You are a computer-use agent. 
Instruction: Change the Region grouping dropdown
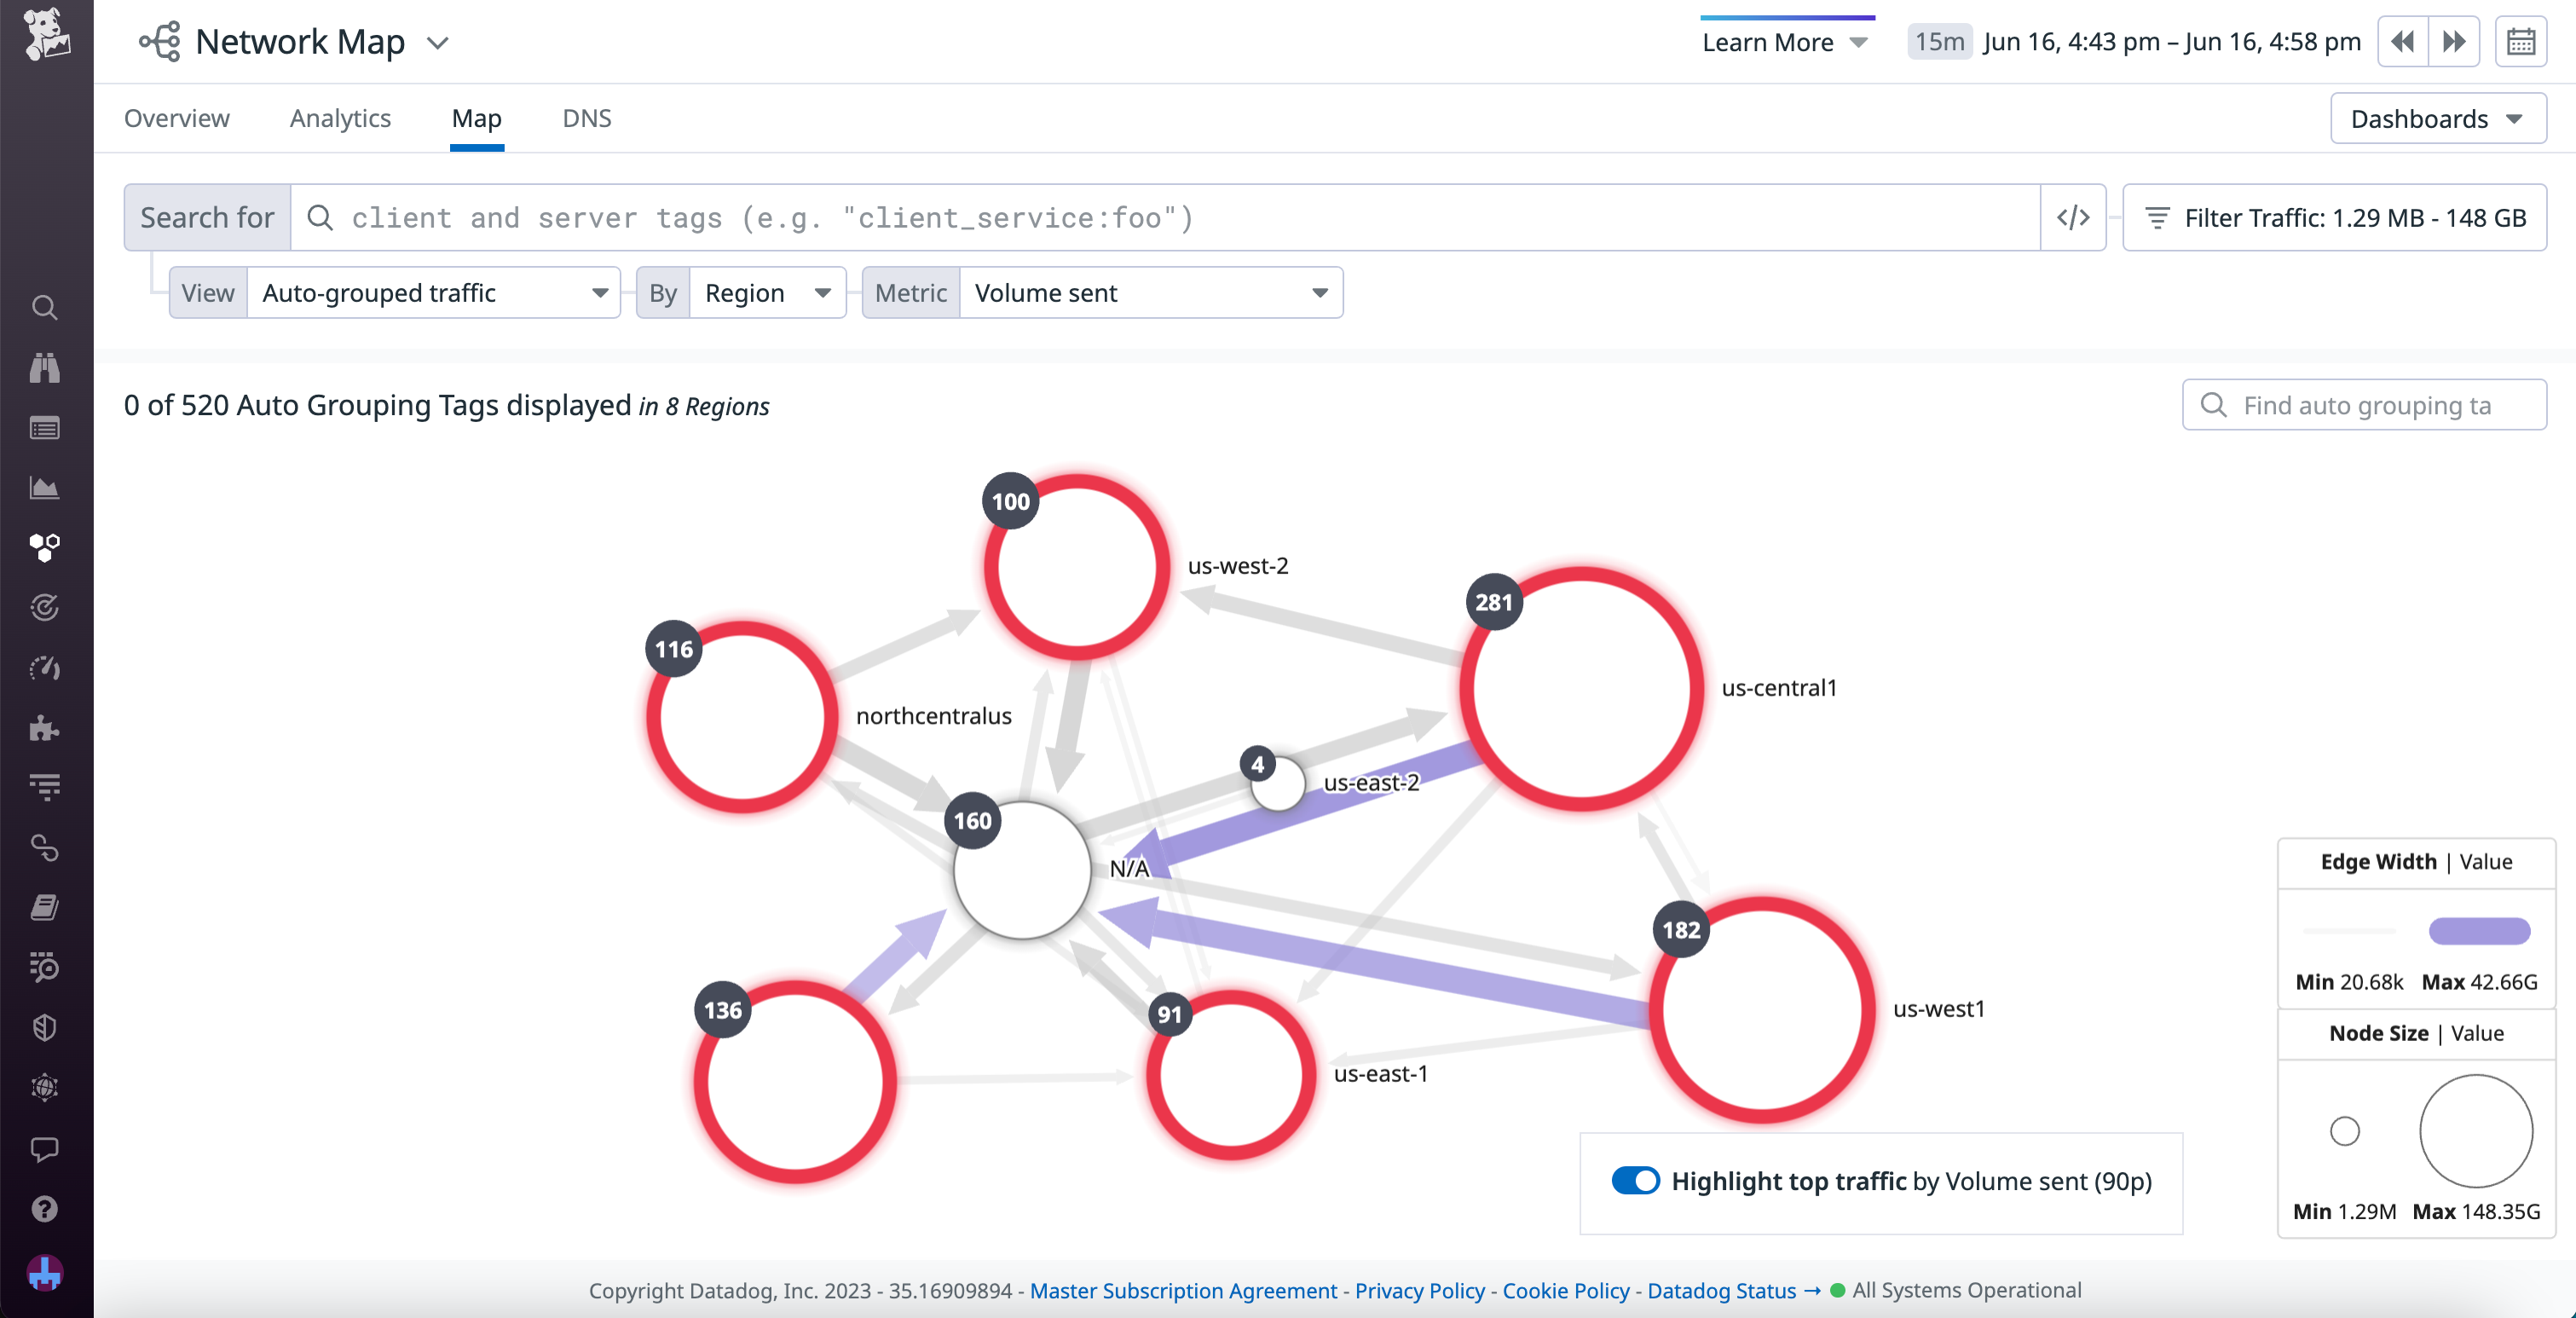pos(766,292)
